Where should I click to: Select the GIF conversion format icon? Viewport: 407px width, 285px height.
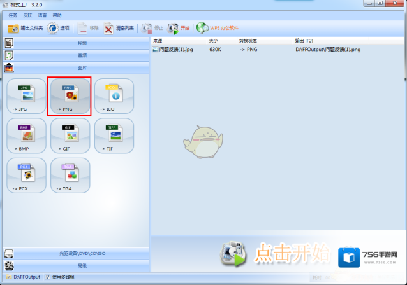(x=69, y=136)
